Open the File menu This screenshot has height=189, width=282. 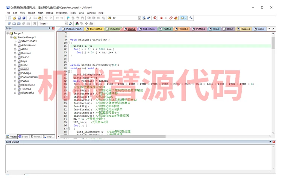[x=8, y=13]
